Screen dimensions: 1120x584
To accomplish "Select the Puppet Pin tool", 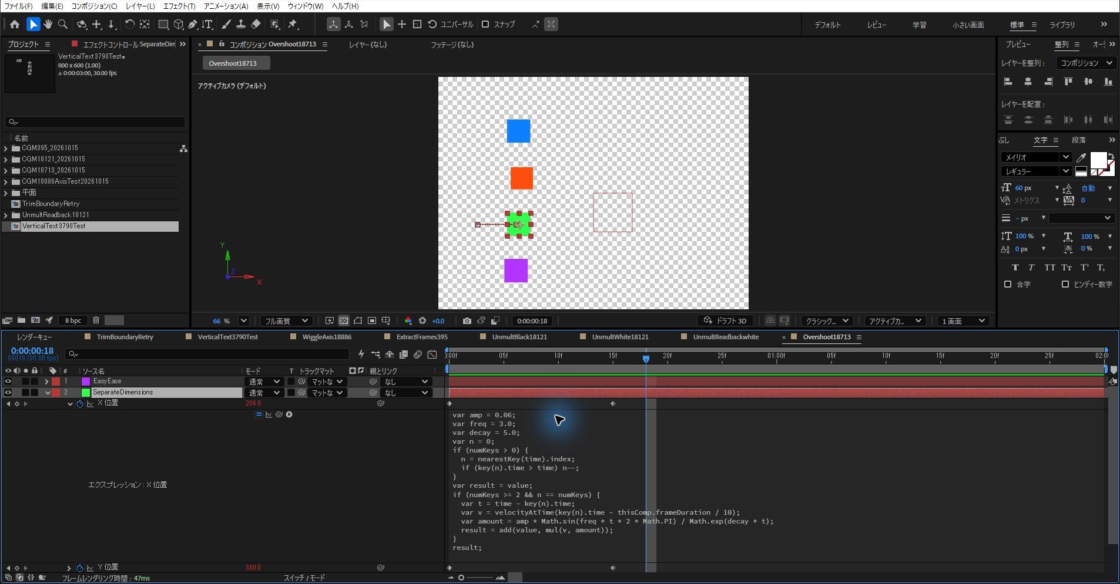I will [x=293, y=24].
